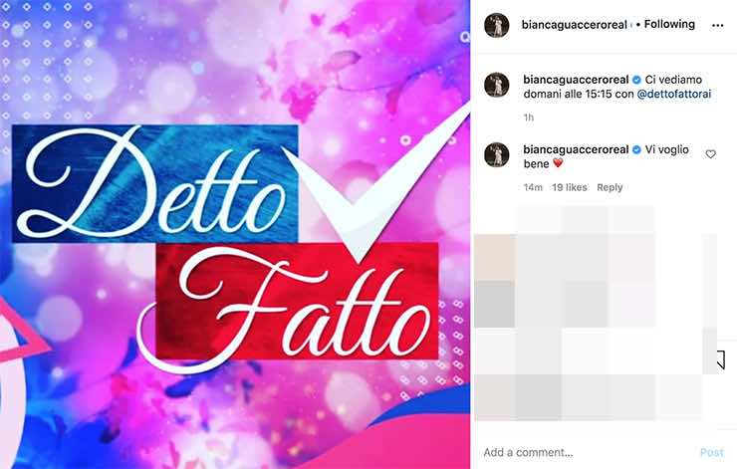Focus the 'Add a comment...' field
The image size is (737, 469).
588,452
